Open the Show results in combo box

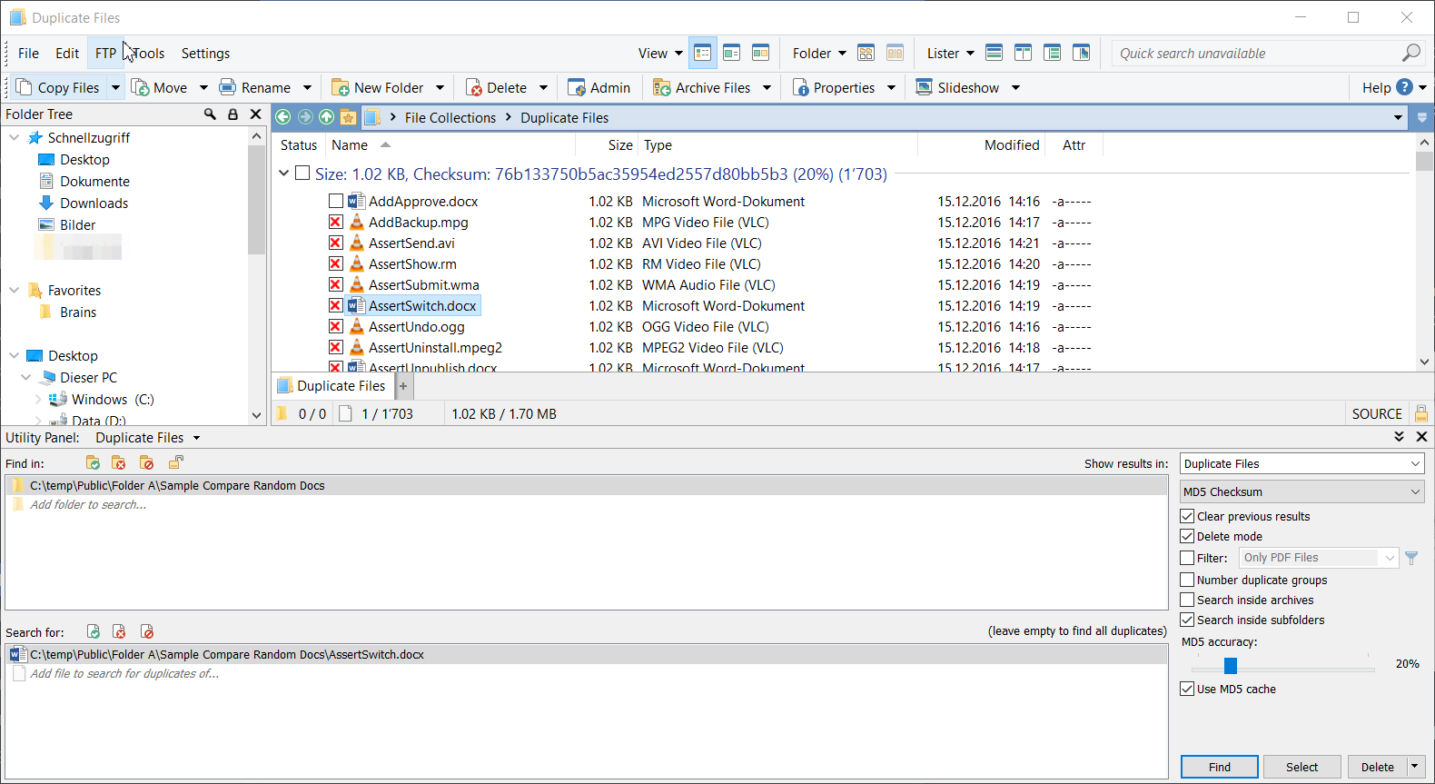[x=1301, y=463]
